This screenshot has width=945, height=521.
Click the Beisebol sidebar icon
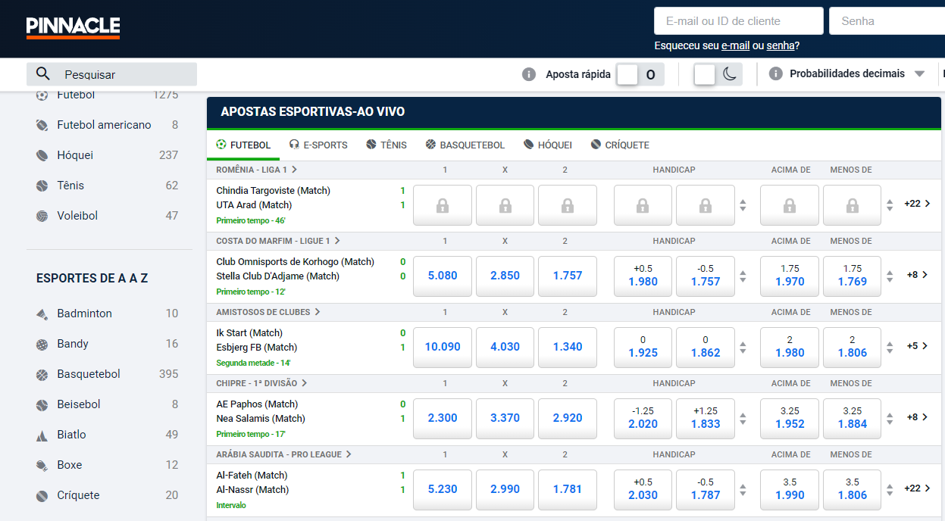42,404
